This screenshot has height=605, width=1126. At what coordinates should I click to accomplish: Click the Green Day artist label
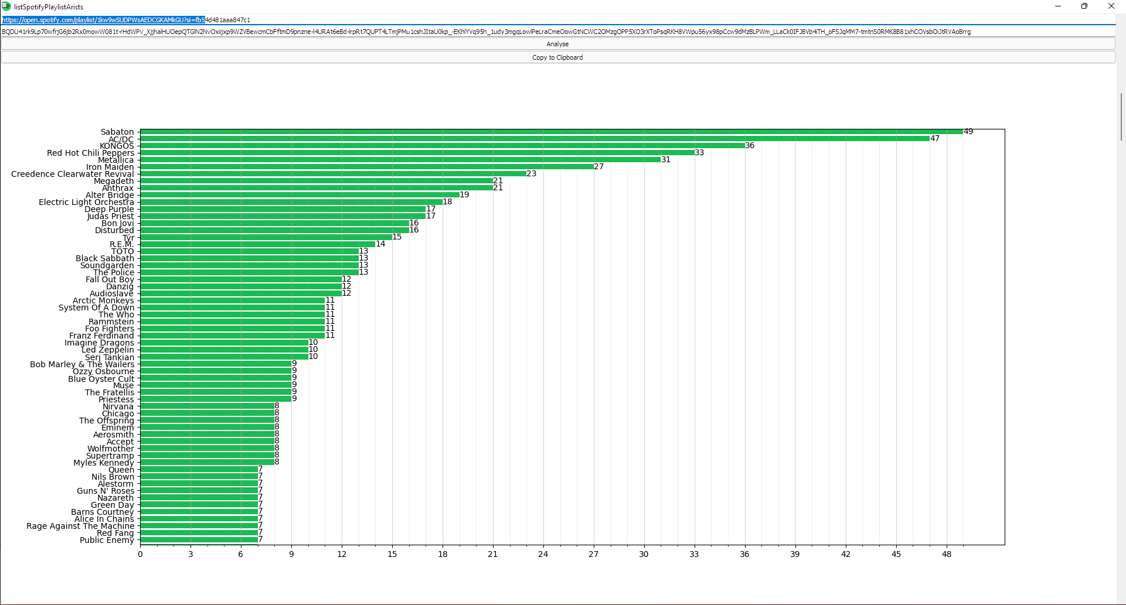[113, 505]
